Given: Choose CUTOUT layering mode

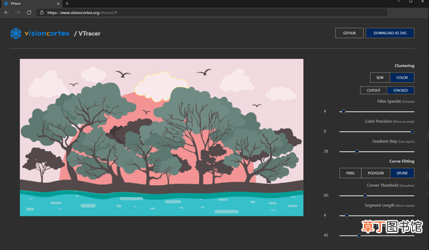Looking at the screenshot, I should pos(373,90).
